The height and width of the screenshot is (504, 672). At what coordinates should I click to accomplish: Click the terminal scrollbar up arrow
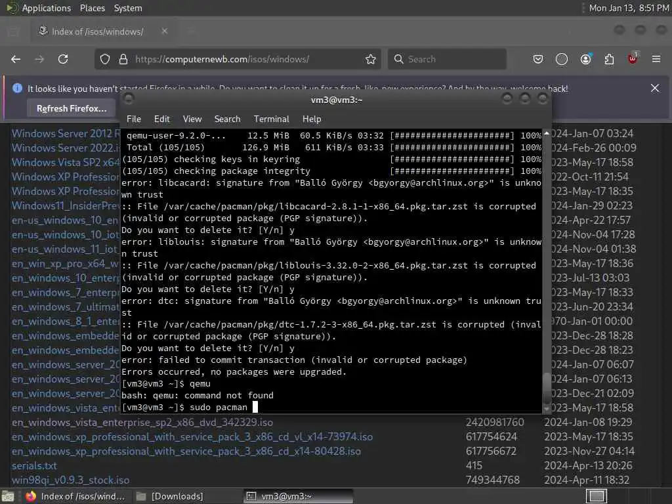[x=547, y=134]
